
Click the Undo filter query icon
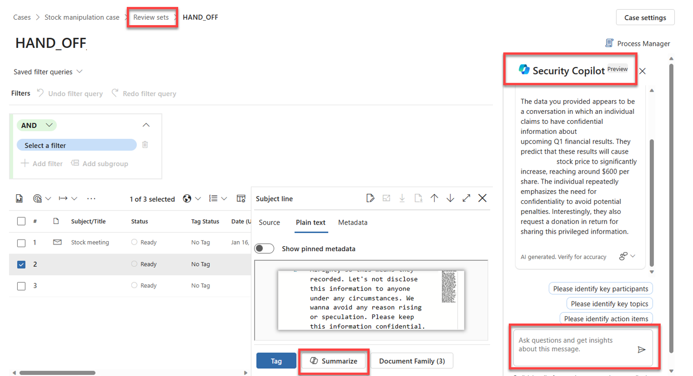pyautogui.click(x=40, y=93)
